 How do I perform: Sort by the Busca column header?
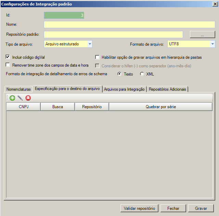point(58,107)
